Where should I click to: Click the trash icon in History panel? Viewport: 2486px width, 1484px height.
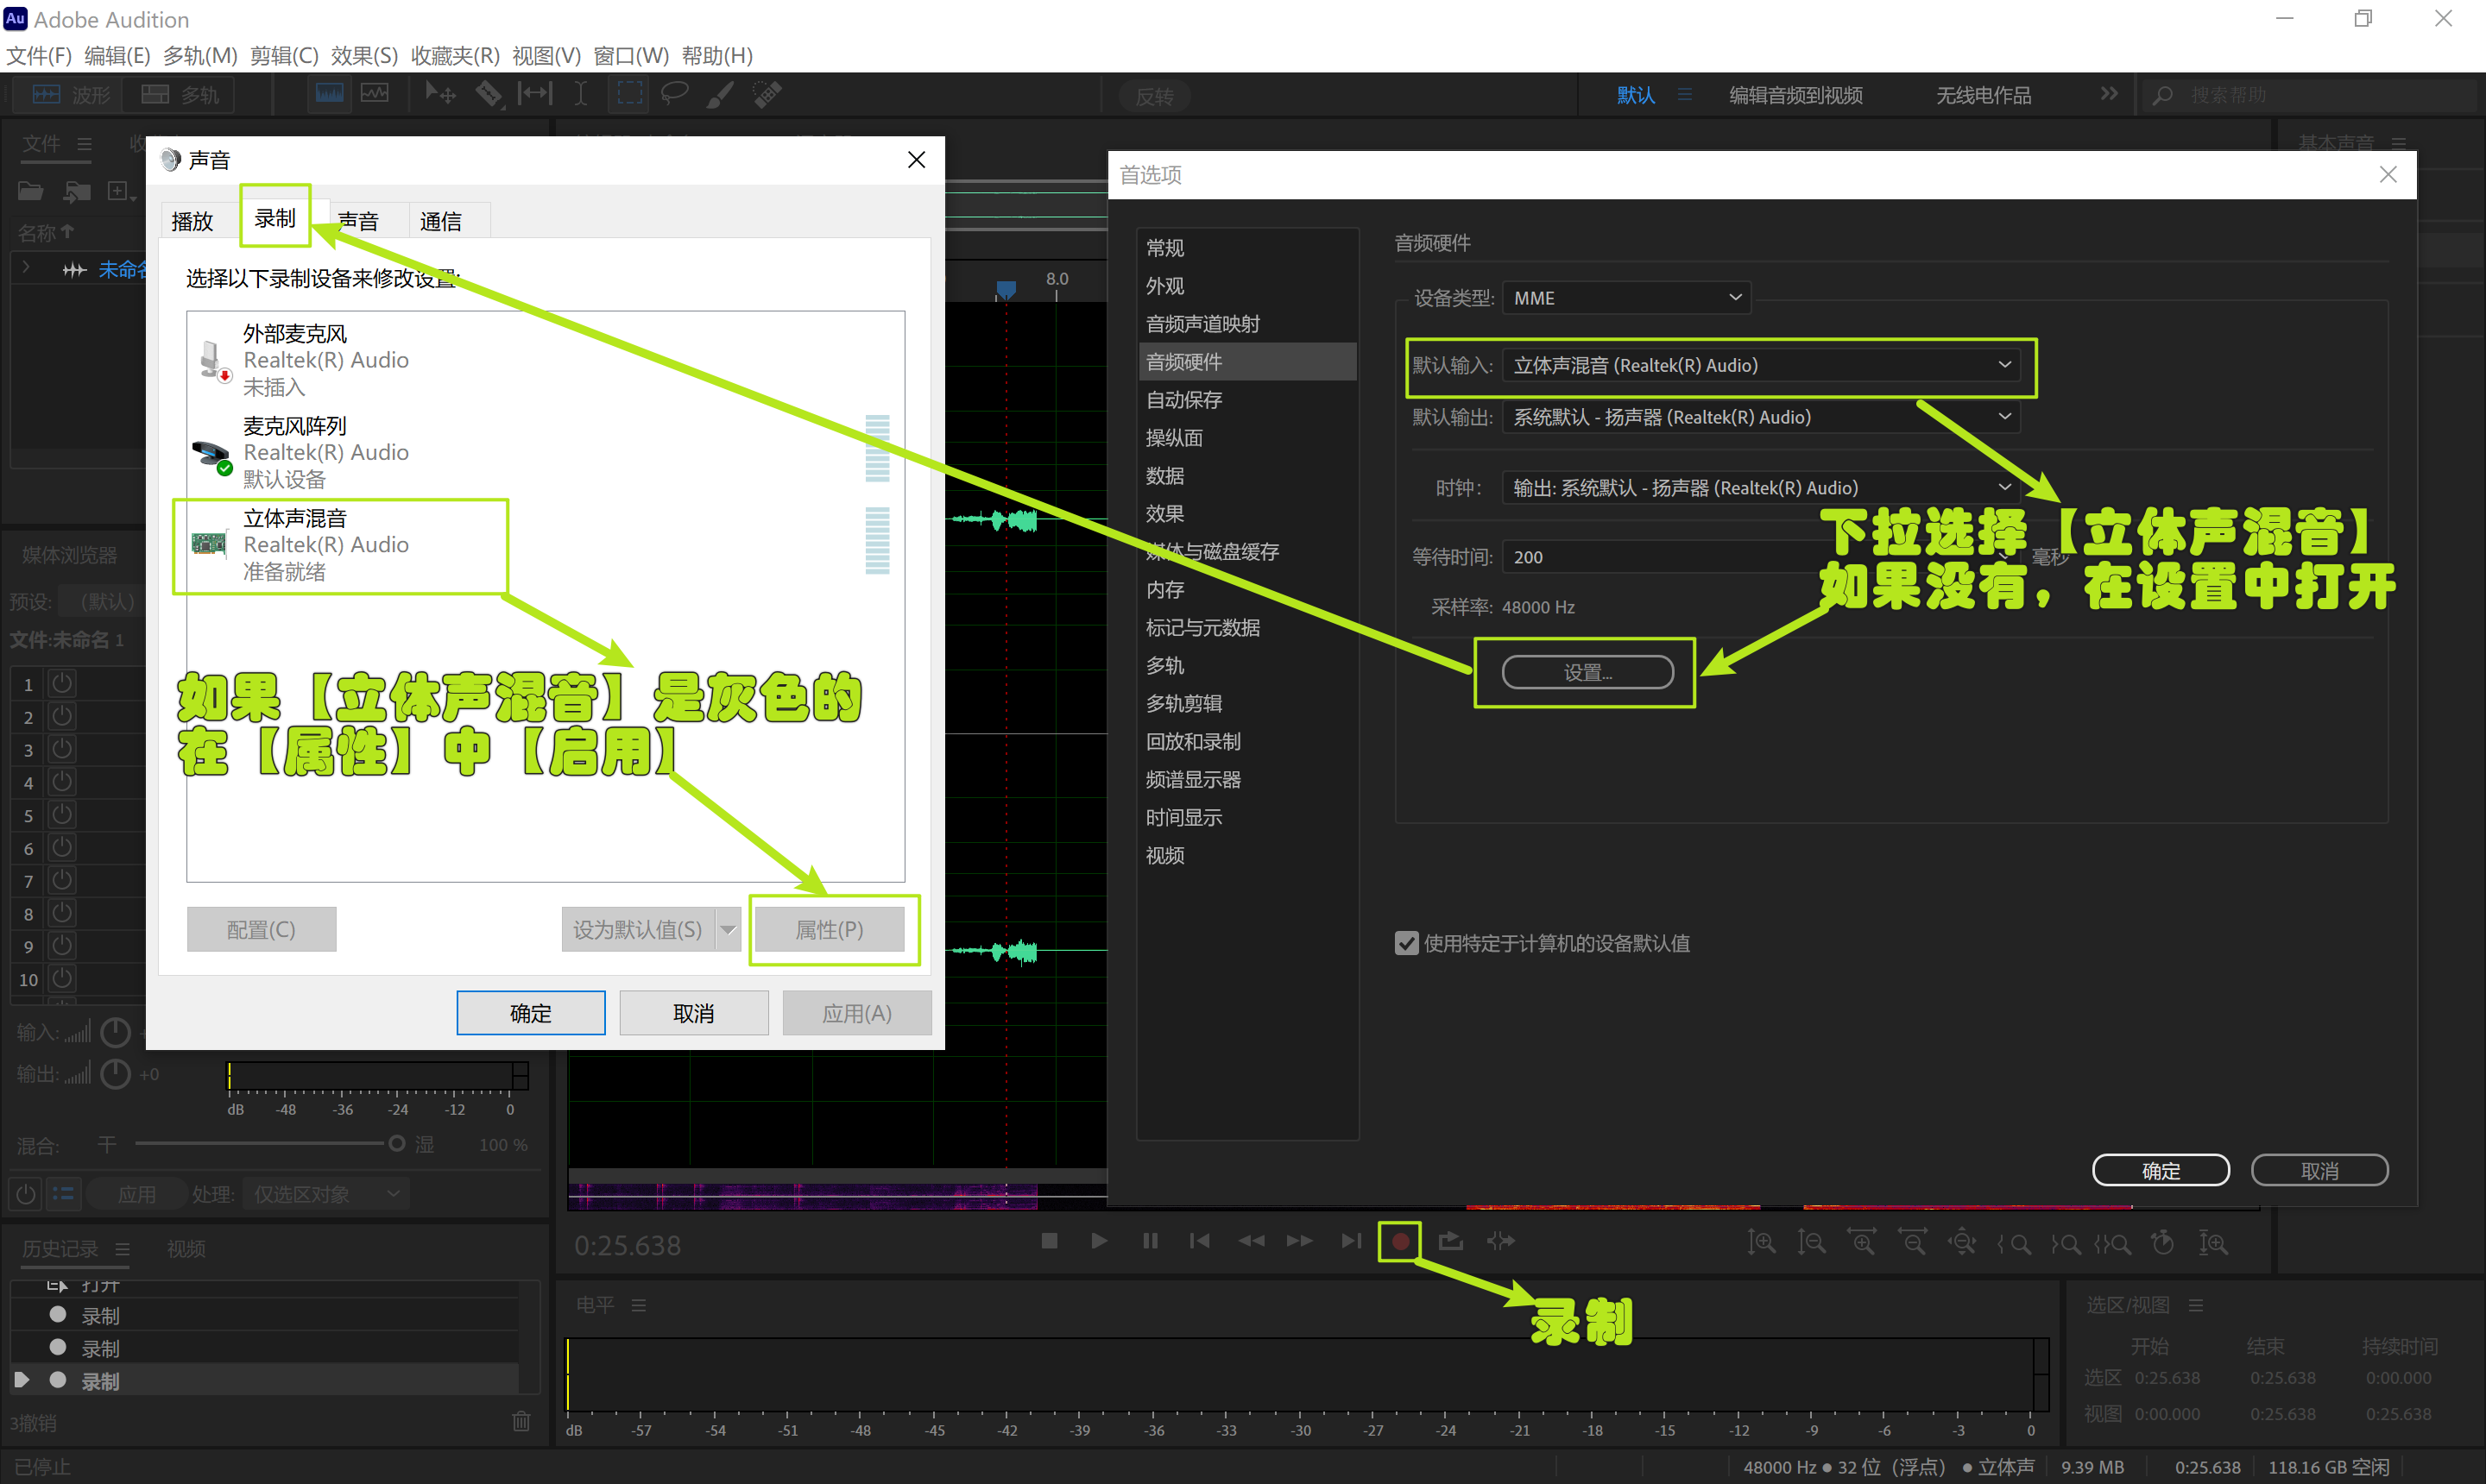[x=521, y=1421]
